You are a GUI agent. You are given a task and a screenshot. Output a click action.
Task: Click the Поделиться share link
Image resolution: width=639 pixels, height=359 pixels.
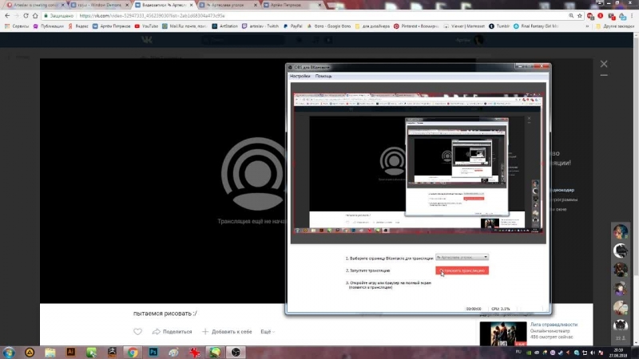coord(173,331)
